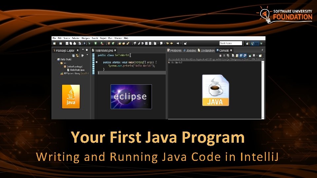Open the Forward navigation history dropdown arrow

pyautogui.click(x=181, y=43)
